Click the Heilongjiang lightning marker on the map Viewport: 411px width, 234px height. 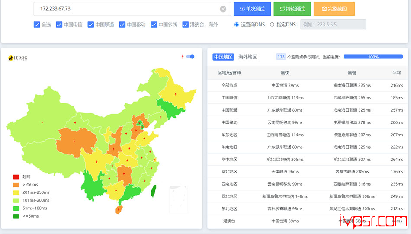click(x=175, y=94)
